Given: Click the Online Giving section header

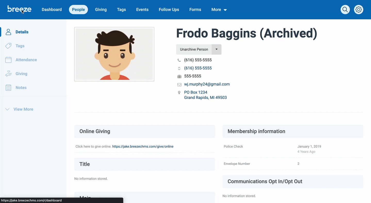Looking at the screenshot, I should click(x=145, y=131).
